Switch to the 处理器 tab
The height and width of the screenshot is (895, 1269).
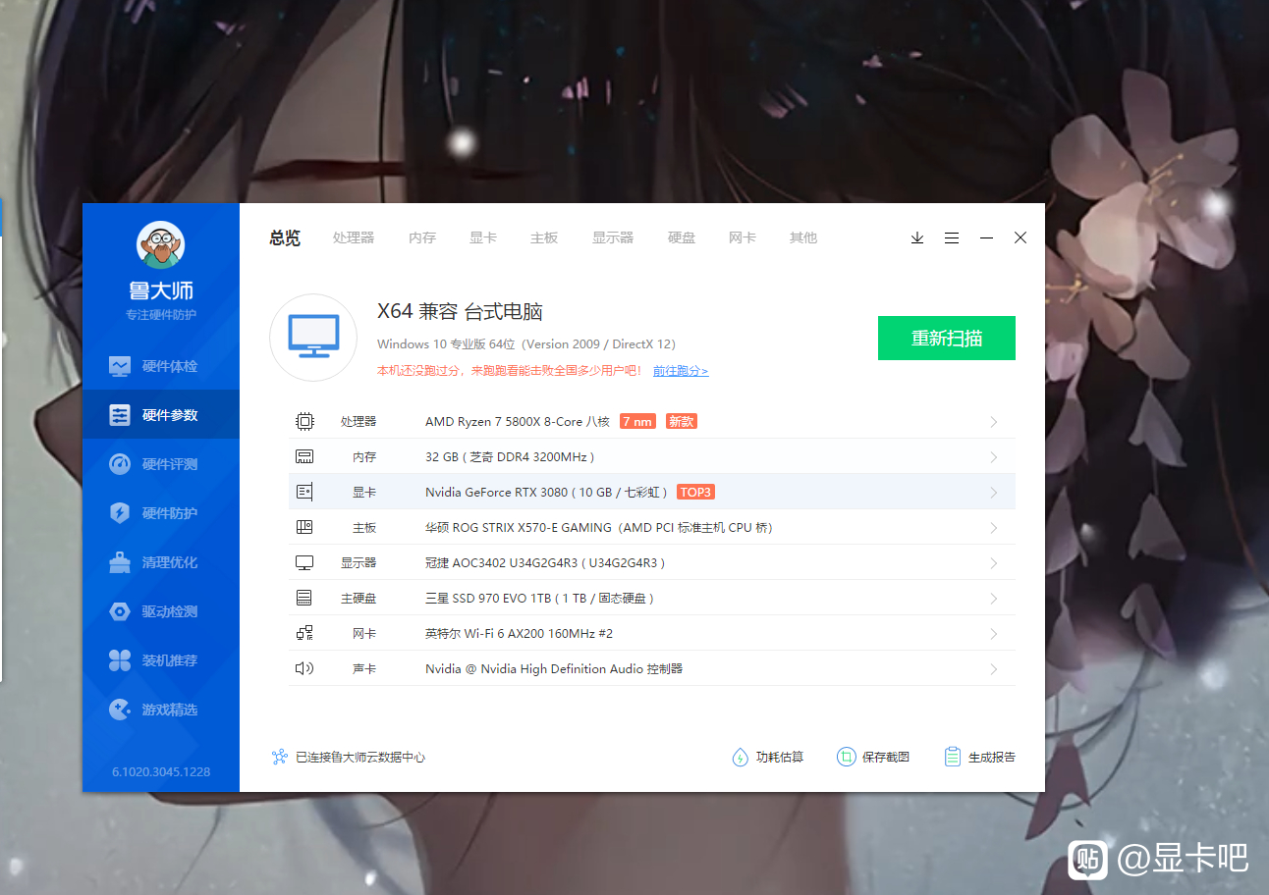354,237
